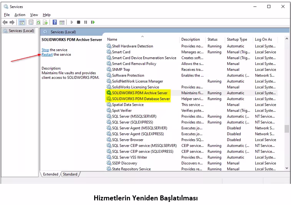Sort by the Description column header
The image size is (291, 205).
(192, 39)
